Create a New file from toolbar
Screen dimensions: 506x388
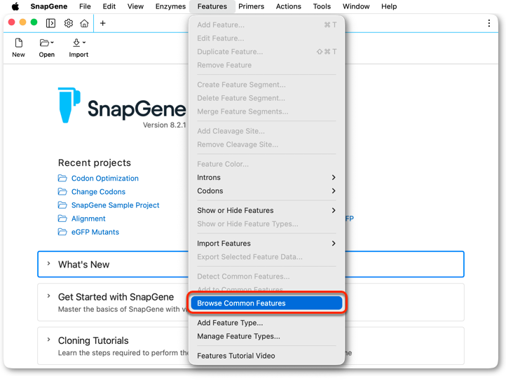(x=18, y=48)
